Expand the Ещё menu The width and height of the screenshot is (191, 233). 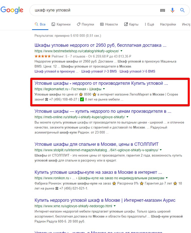pyautogui.click(x=149, y=24)
